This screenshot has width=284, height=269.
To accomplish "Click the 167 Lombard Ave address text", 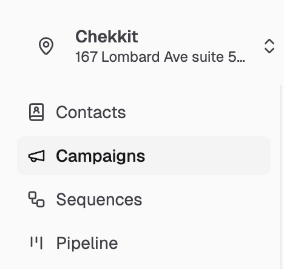I will coord(160,57).
